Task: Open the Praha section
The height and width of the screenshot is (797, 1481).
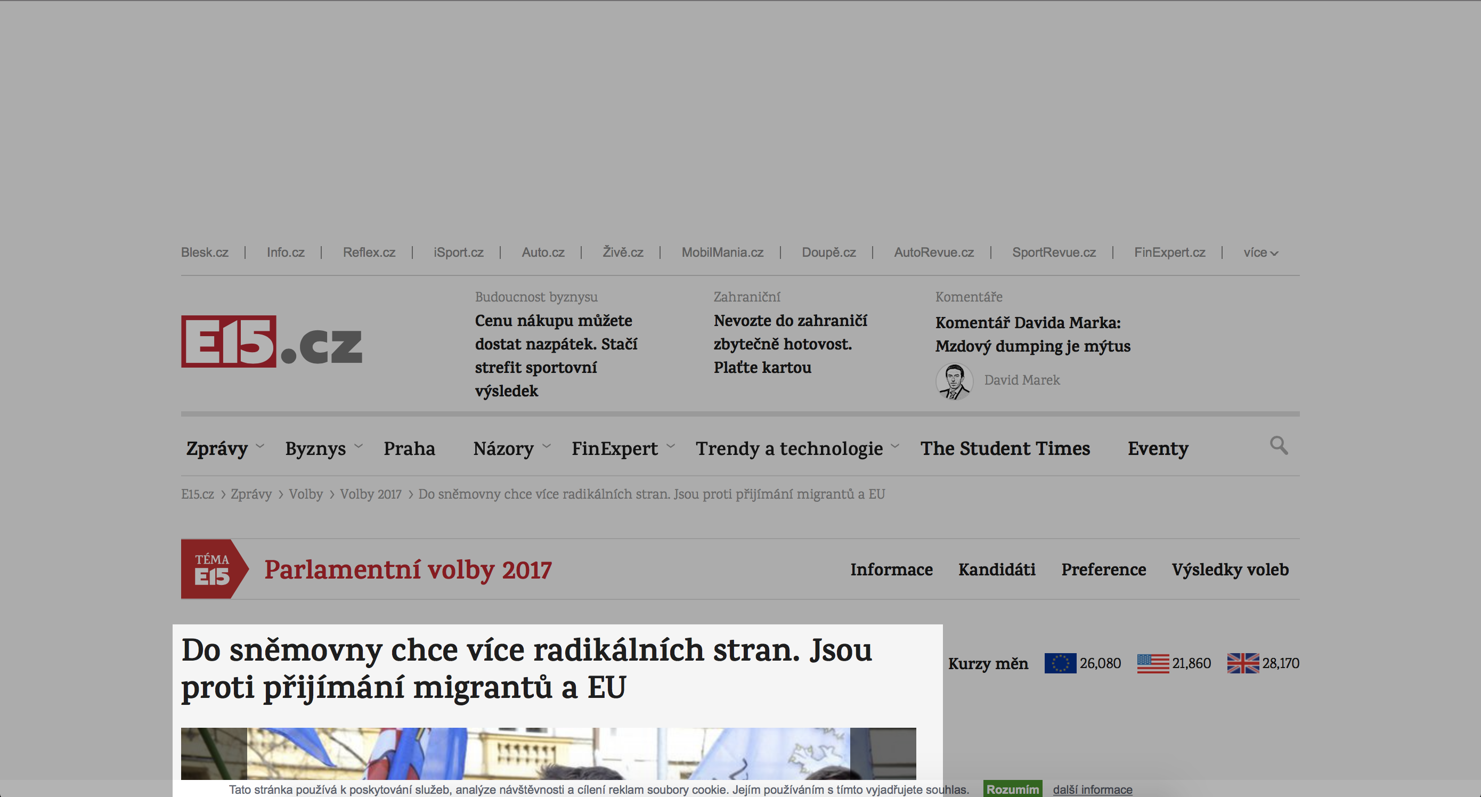Action: coord(409,449)
